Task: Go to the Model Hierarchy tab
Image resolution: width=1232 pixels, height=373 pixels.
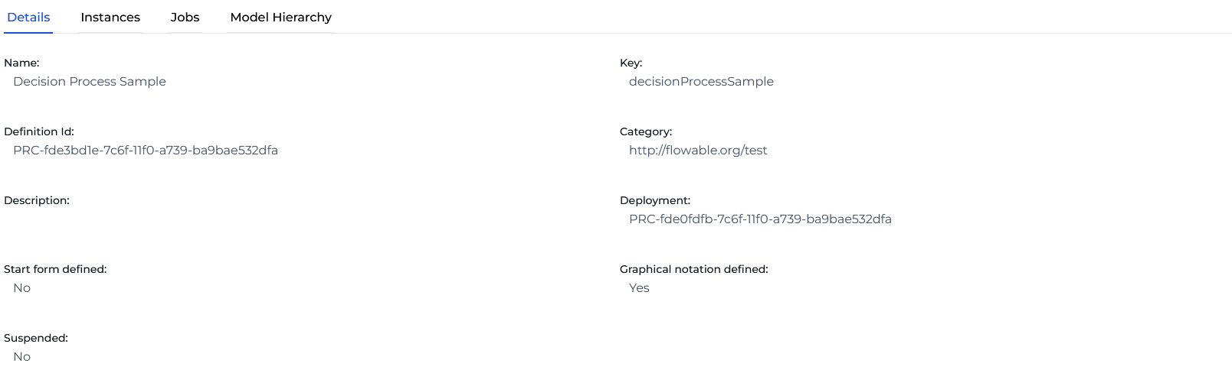Action: 280,17
